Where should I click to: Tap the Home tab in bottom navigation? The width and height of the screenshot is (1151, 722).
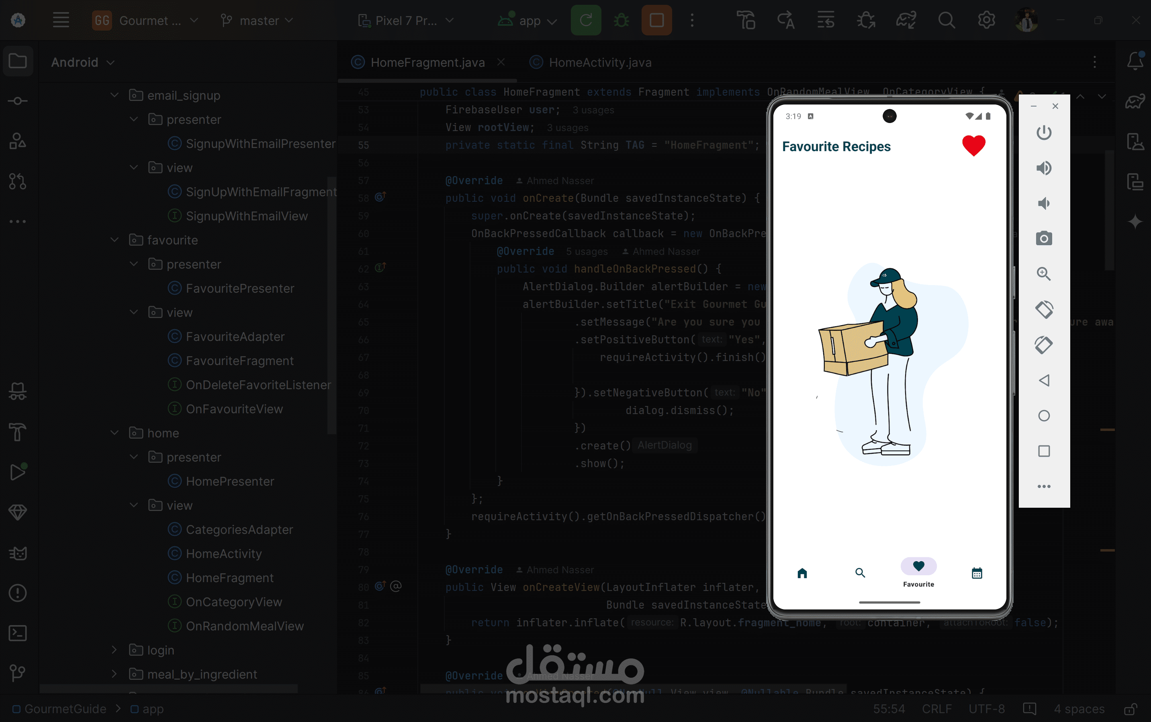(802, 573)
